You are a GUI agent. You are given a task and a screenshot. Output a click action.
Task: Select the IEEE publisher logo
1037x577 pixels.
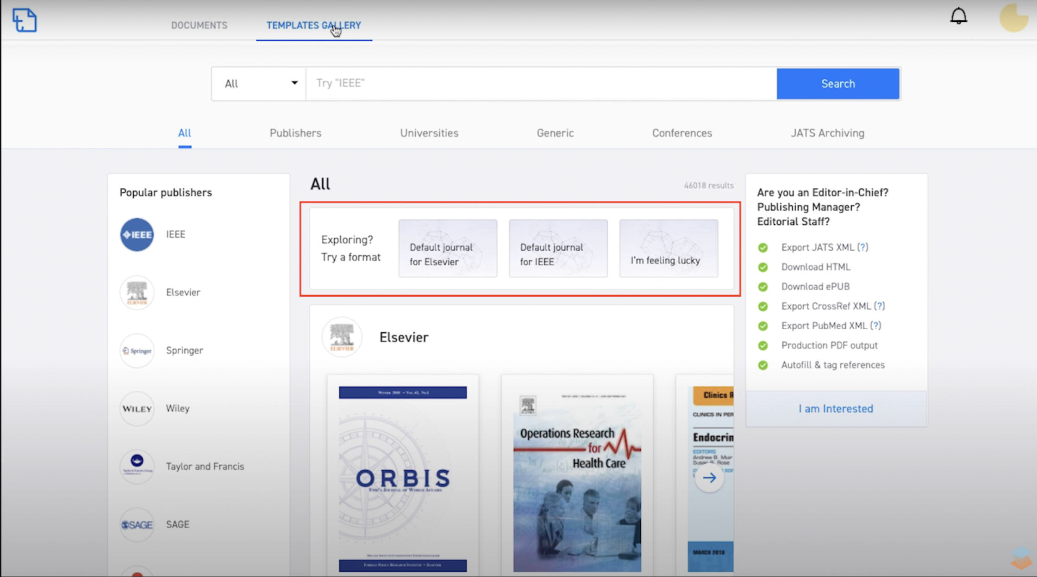pyautogui.click(x=137, y=234)
